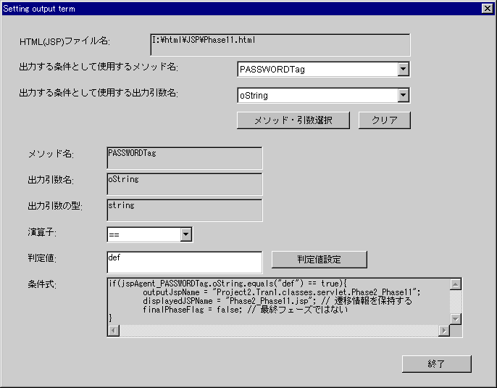Image resolution: width=497 pixels, height=388 pixels.
Task: Click the 判定値設定 button
Action: [x=319, y=260]
